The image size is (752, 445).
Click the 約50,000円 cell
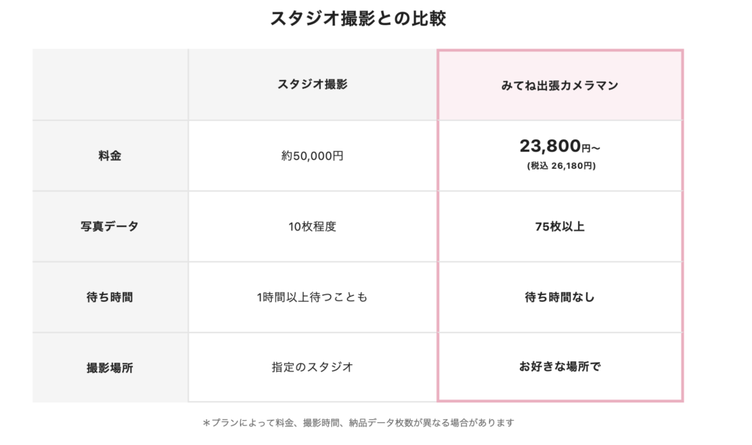312,156
